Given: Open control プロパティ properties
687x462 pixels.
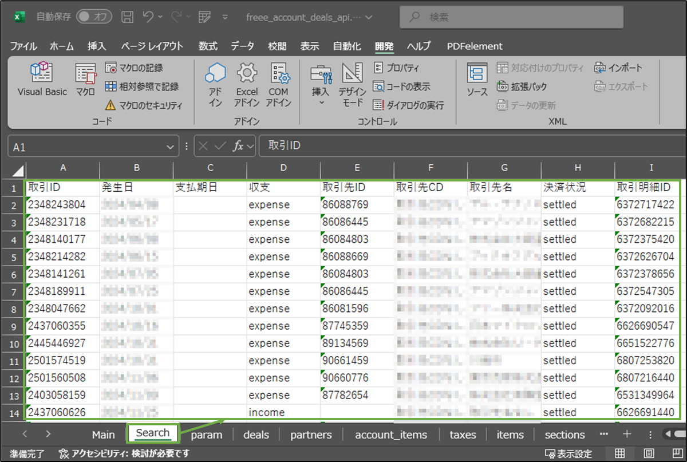Looking at the screenshot, I should [396, 68].
